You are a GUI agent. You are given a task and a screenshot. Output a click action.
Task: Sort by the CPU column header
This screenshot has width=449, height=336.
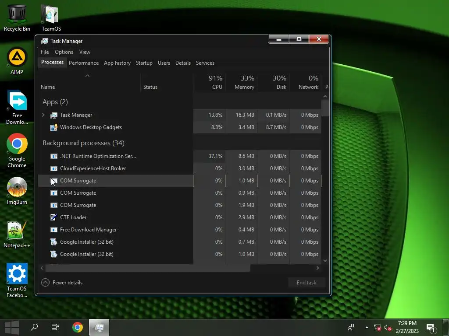209,82
